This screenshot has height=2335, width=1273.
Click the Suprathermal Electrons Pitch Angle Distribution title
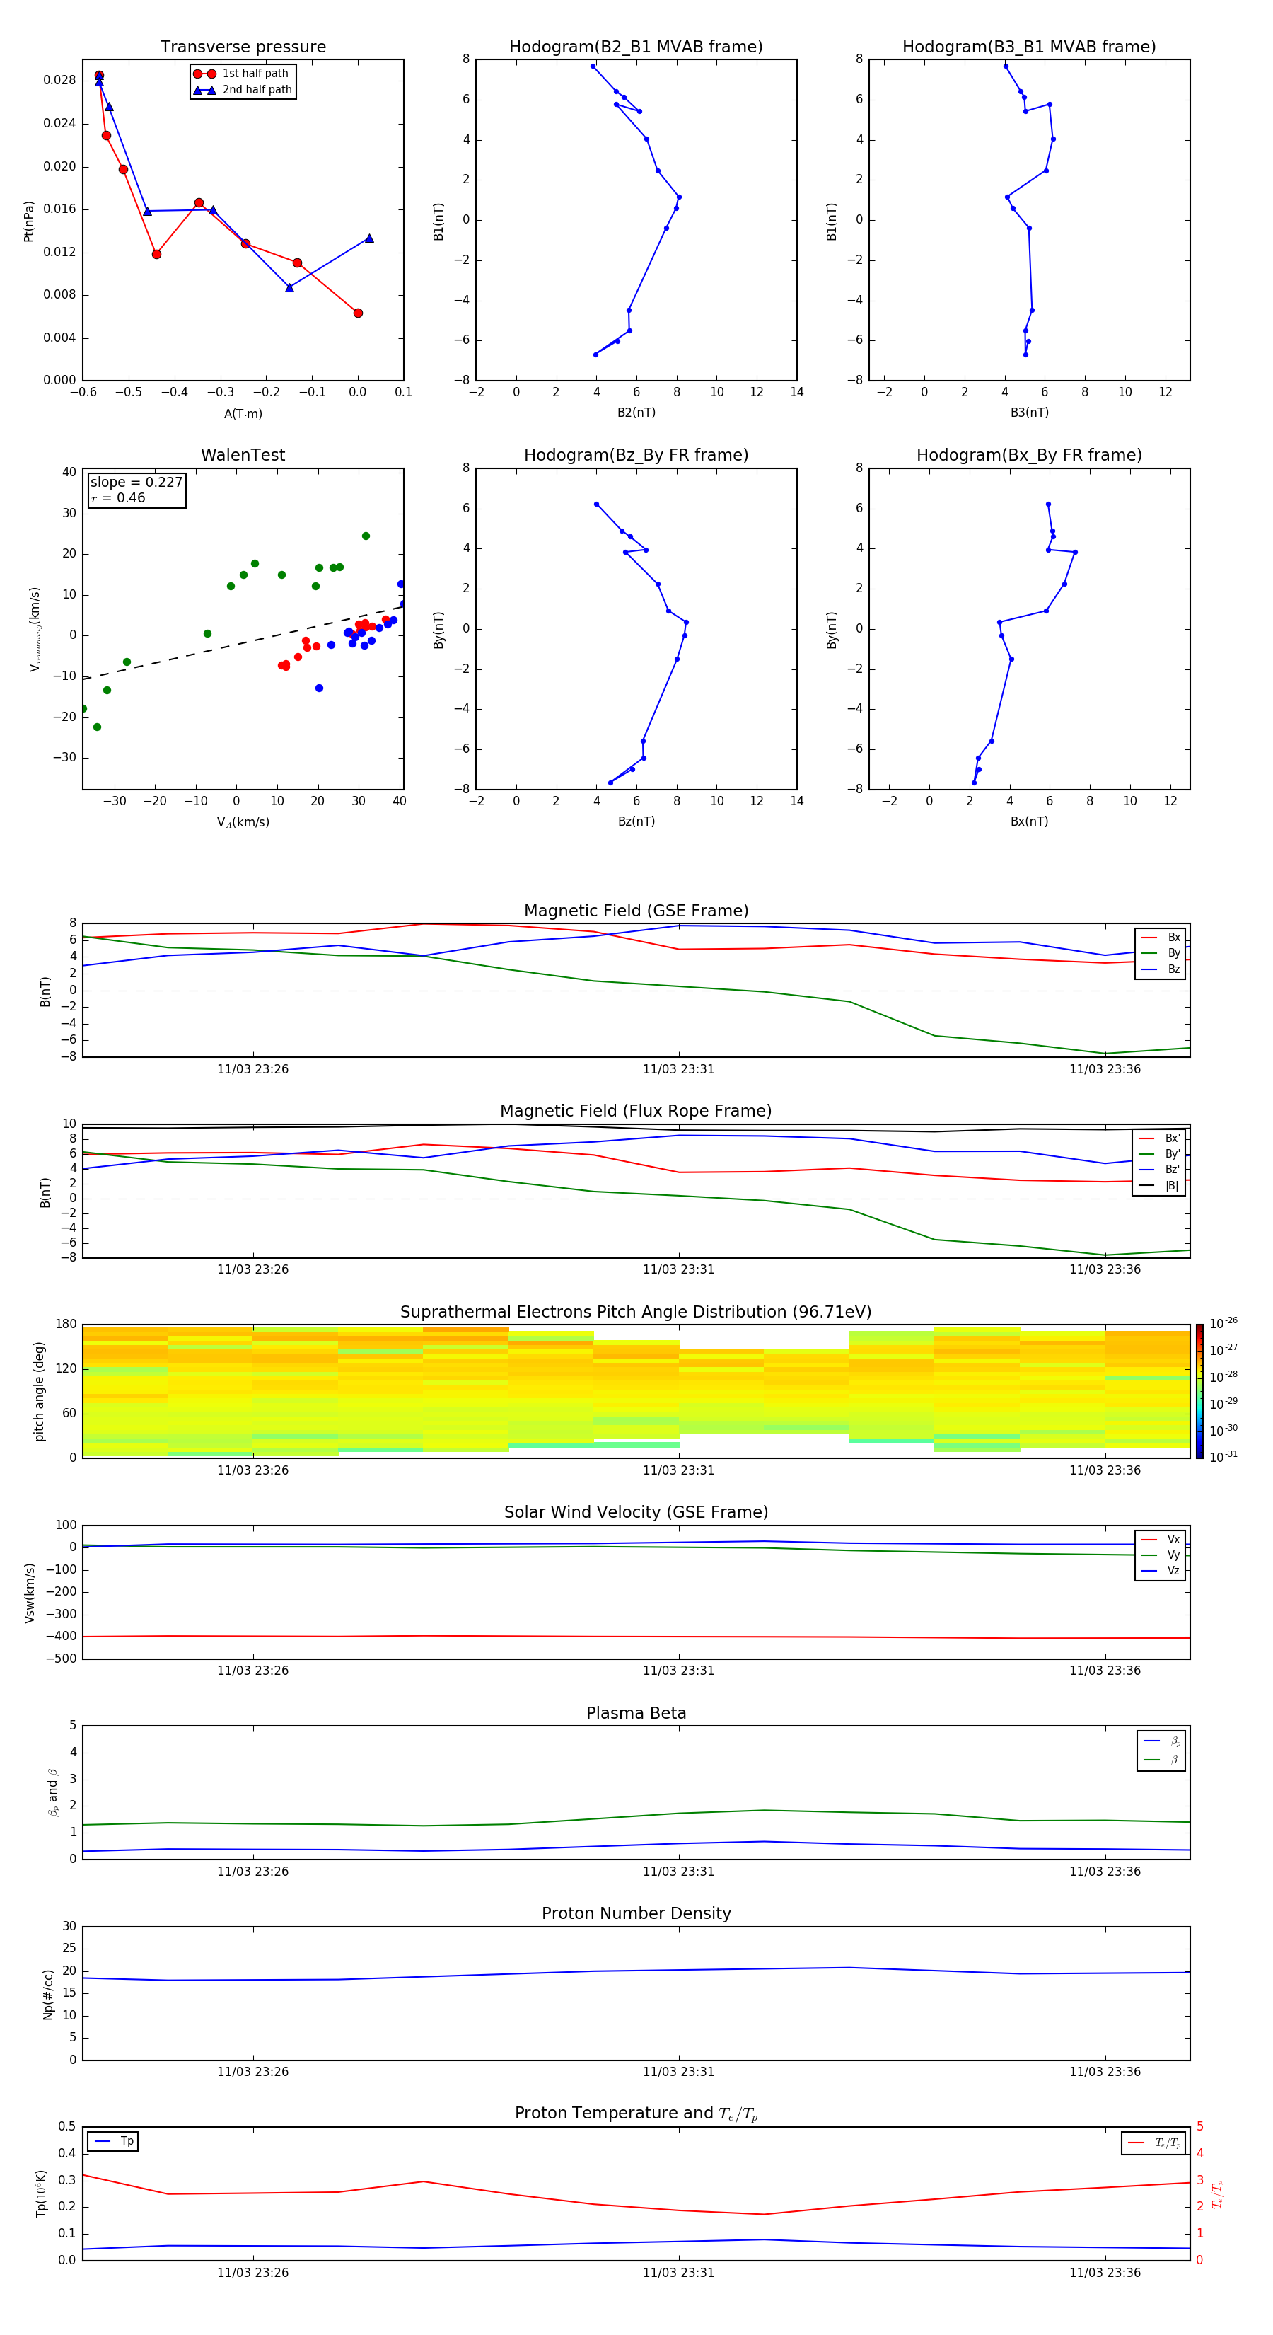click(636, 1312)
